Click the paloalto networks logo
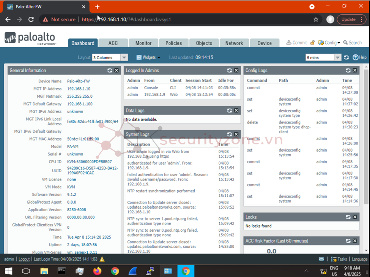The width and height of the screenshot is (370, 277). [30, 38]
